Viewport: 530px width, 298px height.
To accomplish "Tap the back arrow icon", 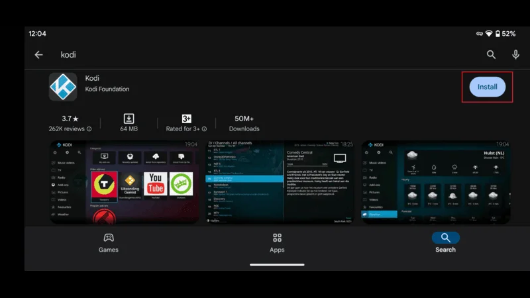I will click(x=38, y=55).
